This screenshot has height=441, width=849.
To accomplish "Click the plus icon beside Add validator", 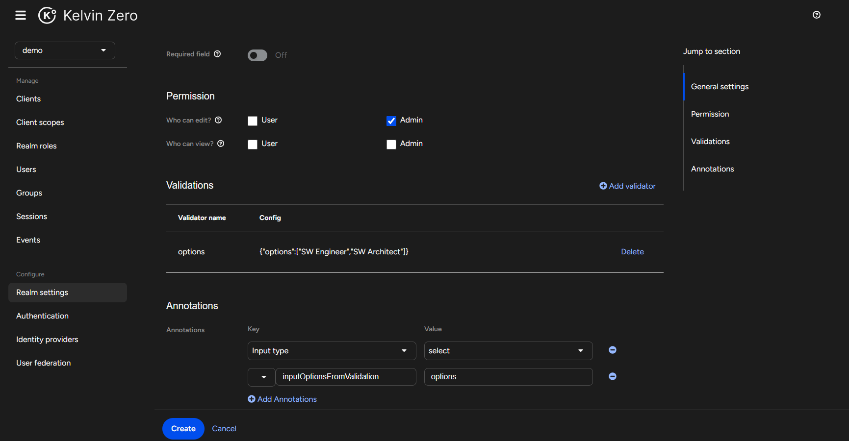I will click(603, 186).
